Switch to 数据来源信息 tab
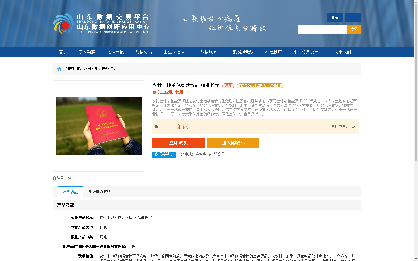The image size is (418, 261). pyautogui.click(x=99, y=192)
